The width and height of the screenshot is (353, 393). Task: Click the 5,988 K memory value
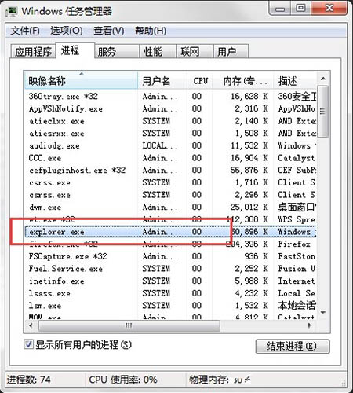tap(251, 281)
